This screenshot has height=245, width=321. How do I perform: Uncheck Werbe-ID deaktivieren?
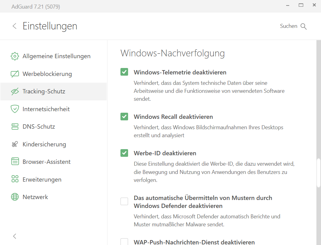pos(124,153)
